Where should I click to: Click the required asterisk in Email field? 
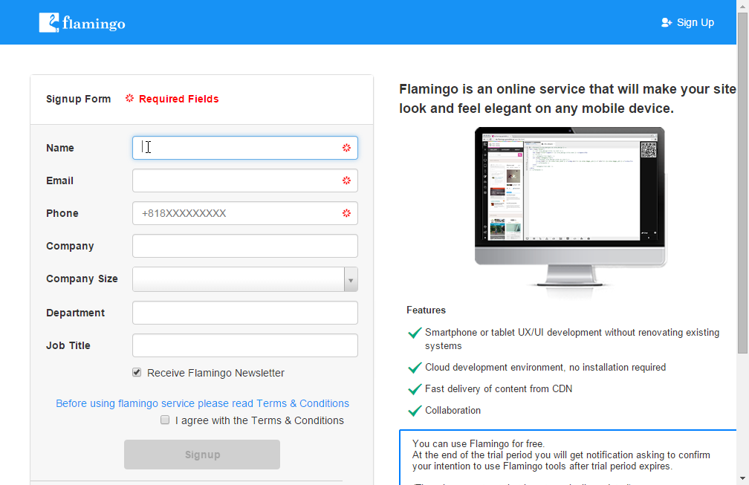tap(347, 180)
